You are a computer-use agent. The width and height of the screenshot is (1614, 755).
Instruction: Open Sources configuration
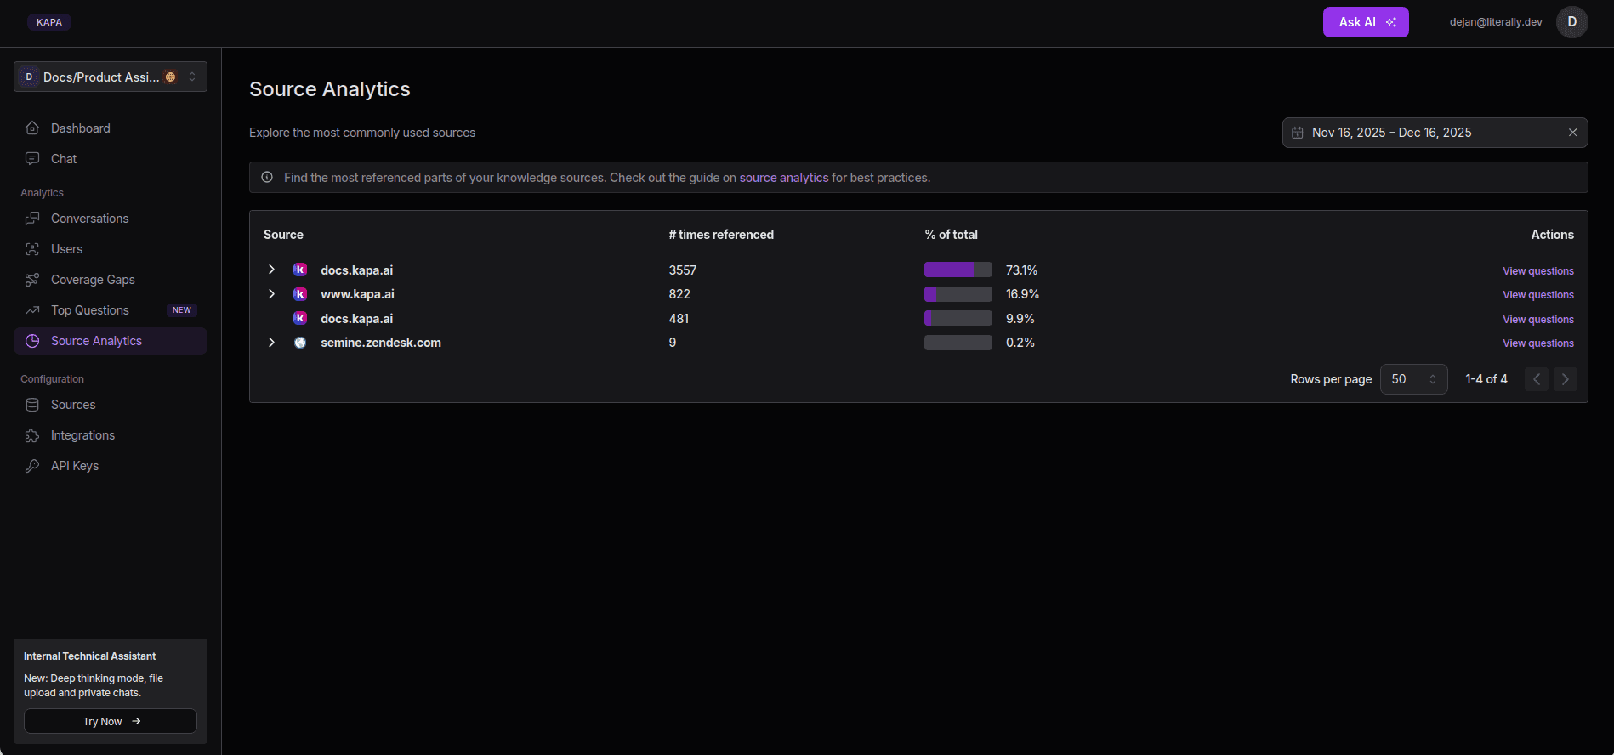pyautogui.click(x=111, y=405)
